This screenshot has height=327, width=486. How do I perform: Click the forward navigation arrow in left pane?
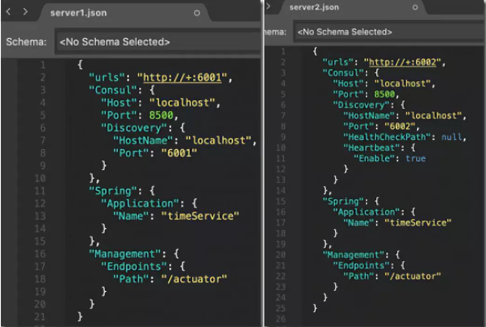(25, 12)
